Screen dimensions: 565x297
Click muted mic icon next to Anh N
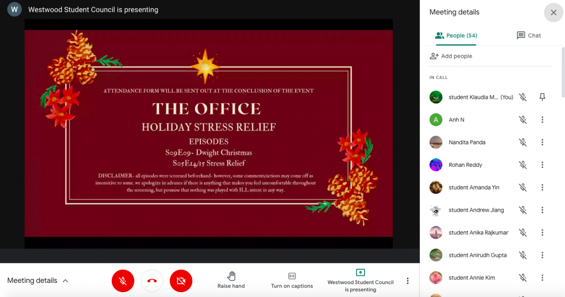tap(523, 120)
